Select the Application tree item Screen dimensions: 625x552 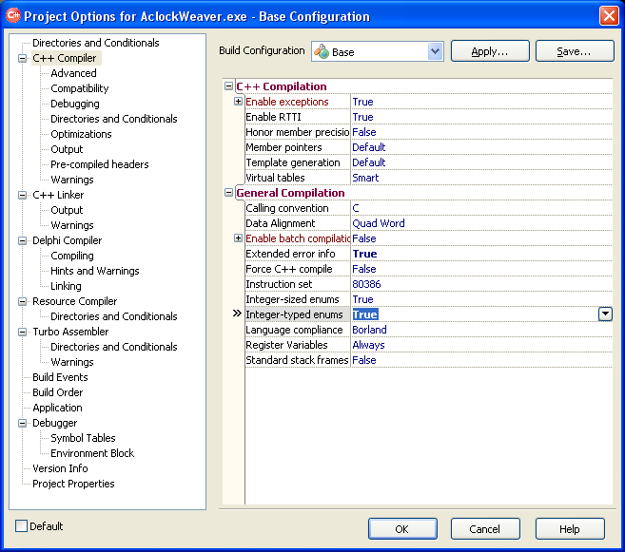click(x=57, y=408)
